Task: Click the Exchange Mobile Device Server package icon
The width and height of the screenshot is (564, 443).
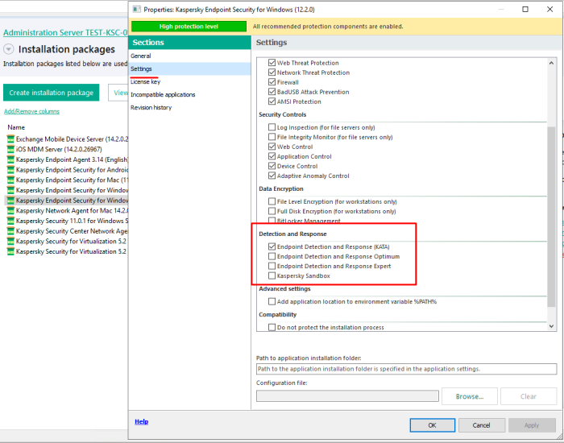Action: (10, 139)
